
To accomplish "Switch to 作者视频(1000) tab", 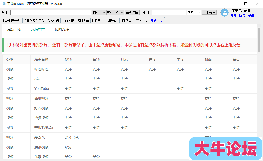I will point(34,20).
